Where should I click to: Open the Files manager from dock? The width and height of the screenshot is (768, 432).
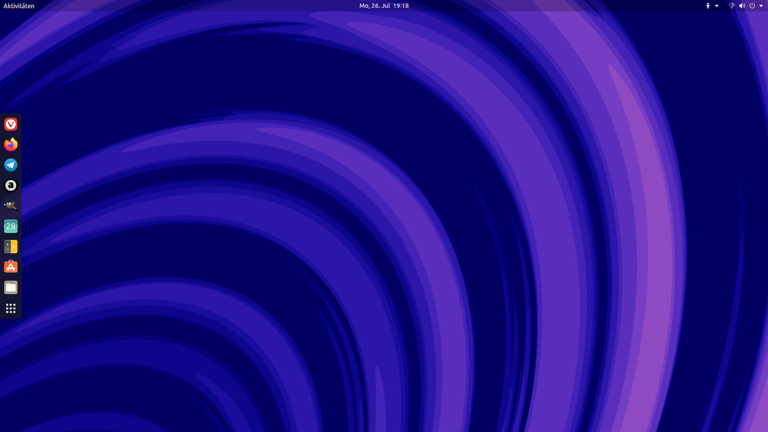[11, 287]
